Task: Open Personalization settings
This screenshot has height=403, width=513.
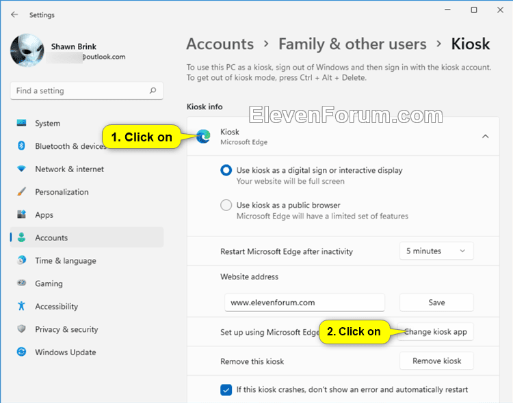Action: pyautogui.click(x=87, y=192)
